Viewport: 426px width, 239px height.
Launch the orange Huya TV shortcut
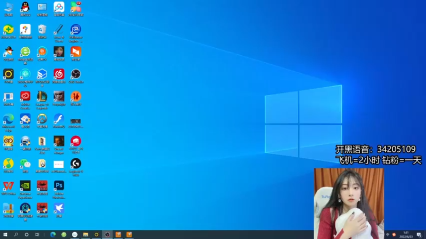pos(42,54)
